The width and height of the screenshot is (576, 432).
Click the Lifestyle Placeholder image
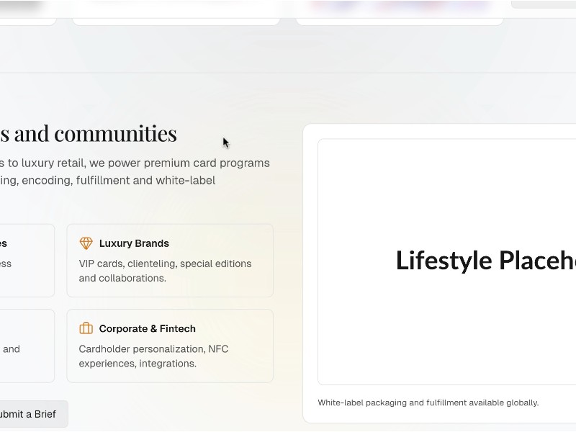tap(446, 261)
